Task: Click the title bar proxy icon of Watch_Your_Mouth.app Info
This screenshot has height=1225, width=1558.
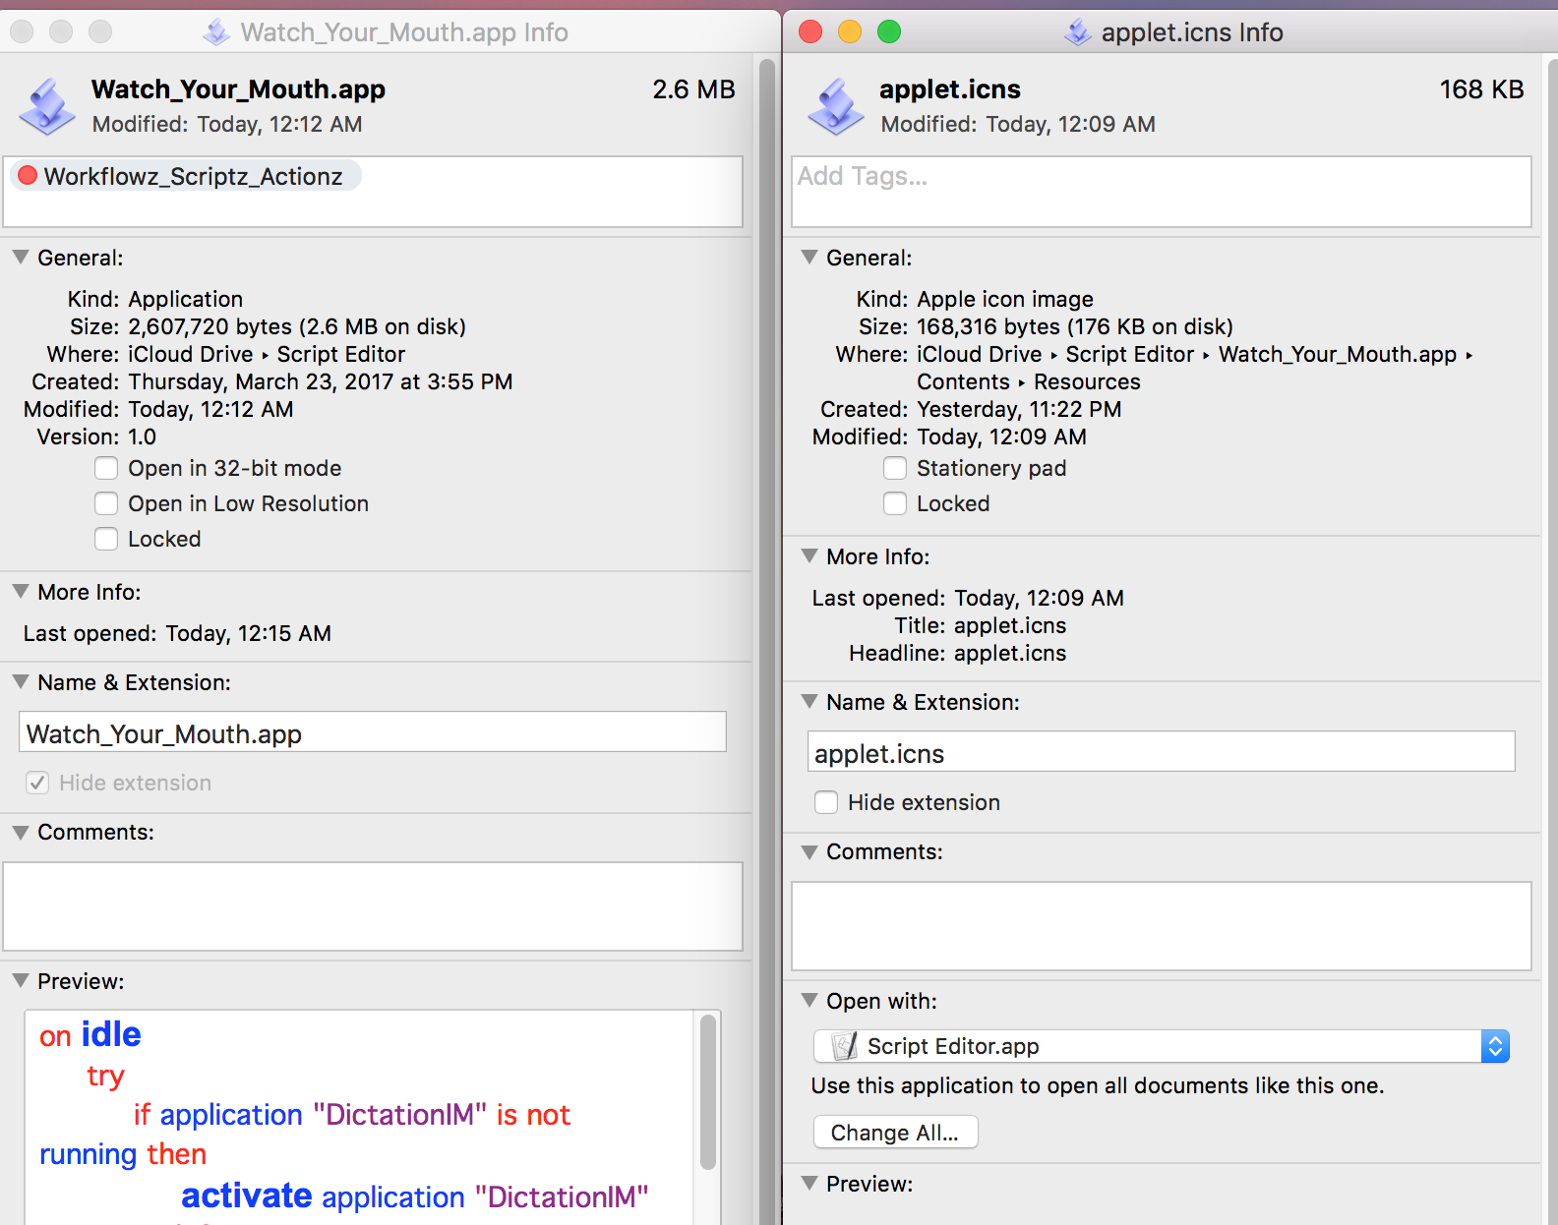Action: pos(216,32)
